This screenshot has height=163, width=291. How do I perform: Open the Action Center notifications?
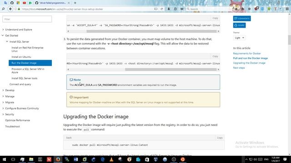[285, 159]
